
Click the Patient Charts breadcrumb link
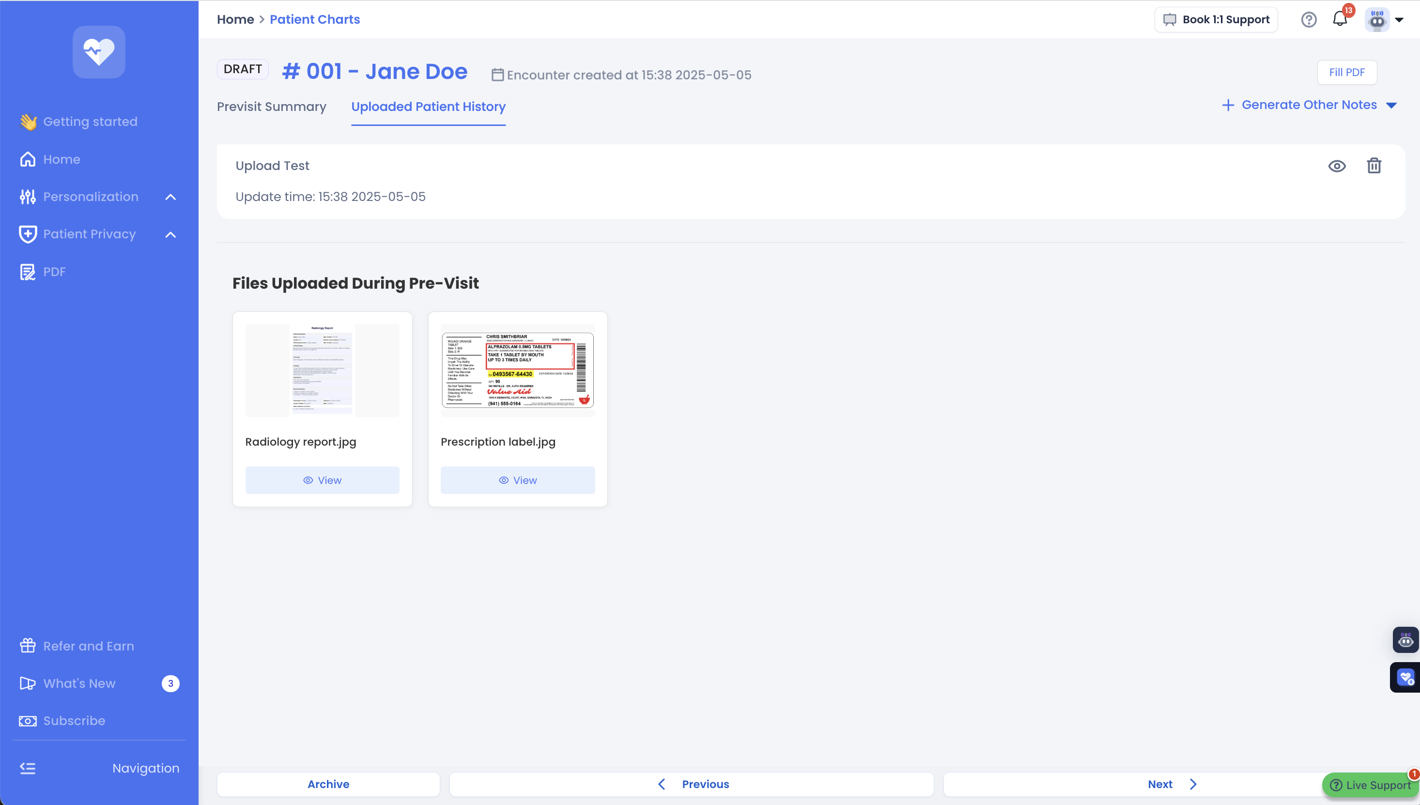pyautogui.click(x=314, y=19)
